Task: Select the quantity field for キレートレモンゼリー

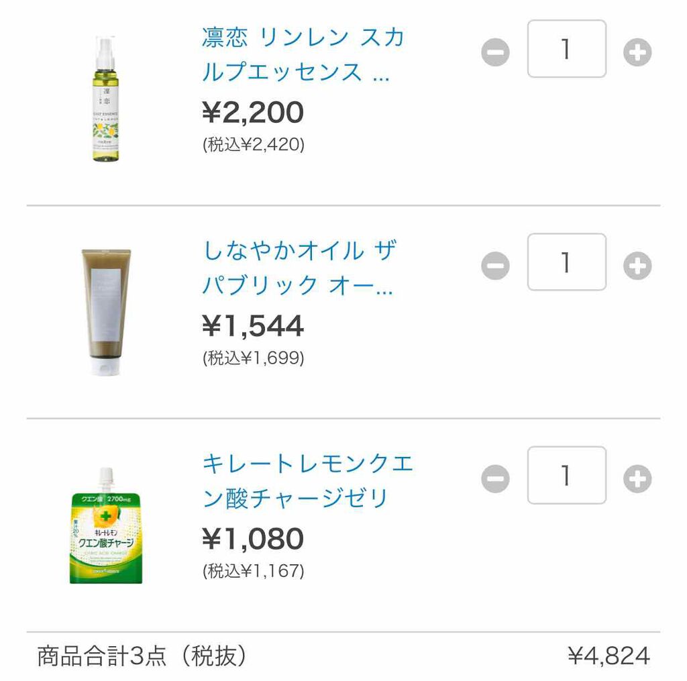Action: (x=566, y=475)
